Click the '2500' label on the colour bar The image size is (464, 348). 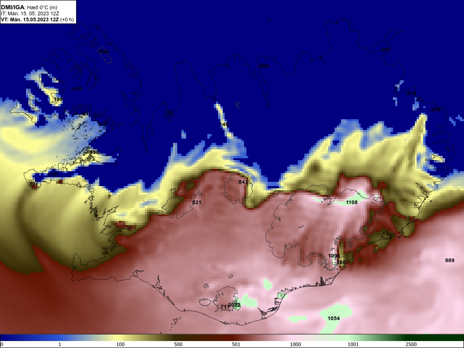(411, 344)
